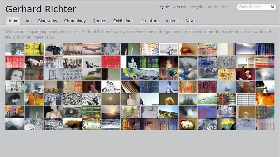The image size is (280, 157).
Task: Click the Gerhard Richter site title
Action: [41, 9]
